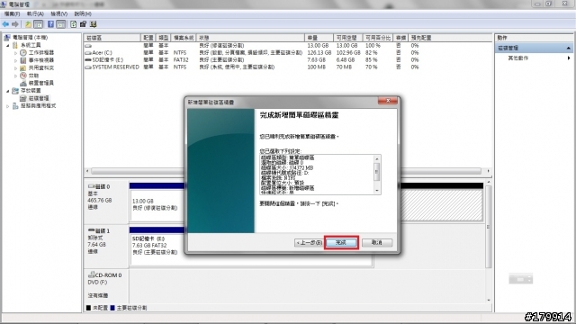Click the Back arrow toolbar icon
The height and width of the screenshot is (324, 576).
click(5, 24)
